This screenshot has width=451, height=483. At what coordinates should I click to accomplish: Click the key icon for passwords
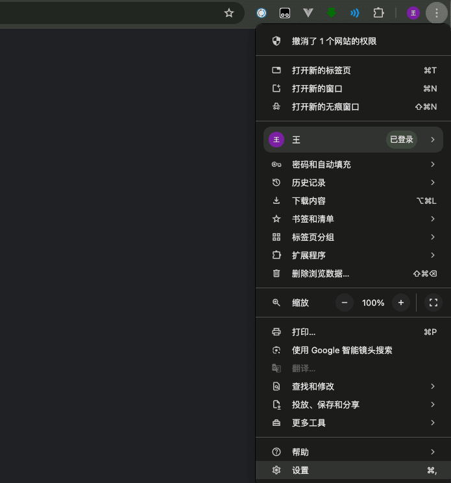point(276,164)
